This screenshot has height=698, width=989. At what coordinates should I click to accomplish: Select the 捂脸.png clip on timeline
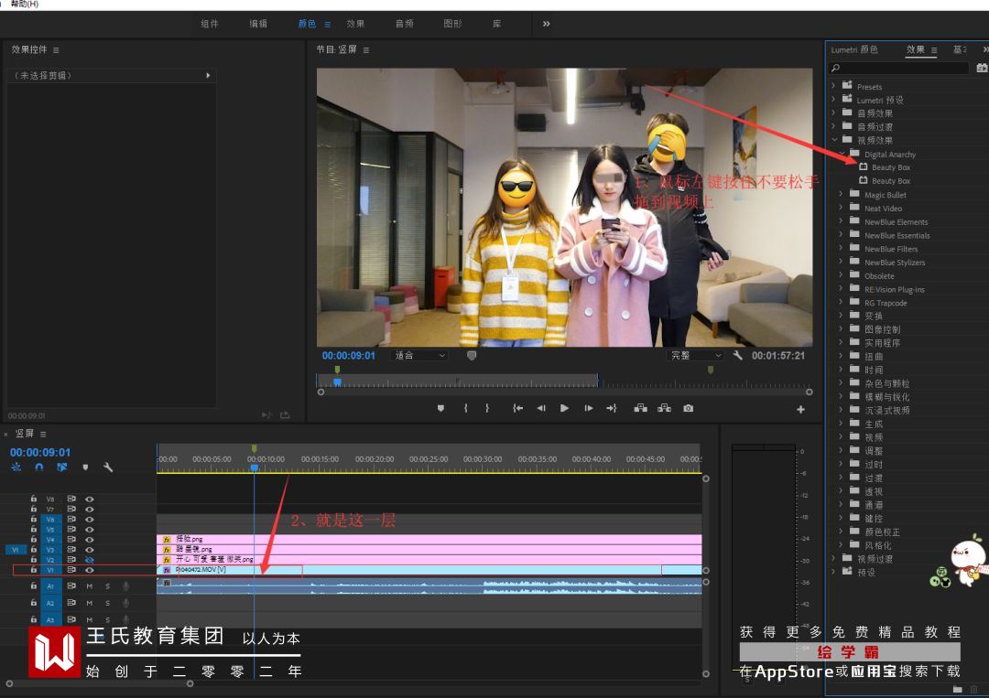[x=429, y=539]
